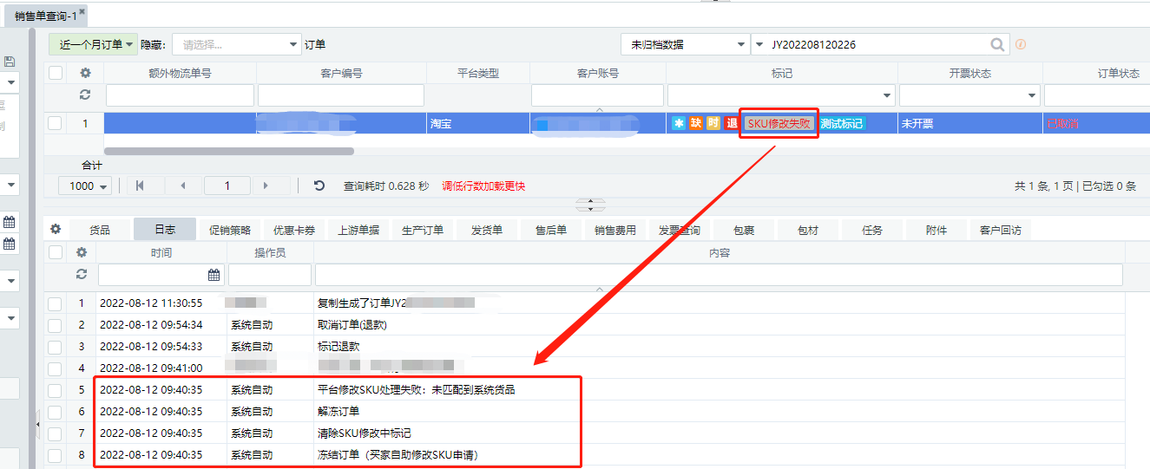Click the order grid filter refresh icon
The image size is (1150, 469).
coord(85,95)
